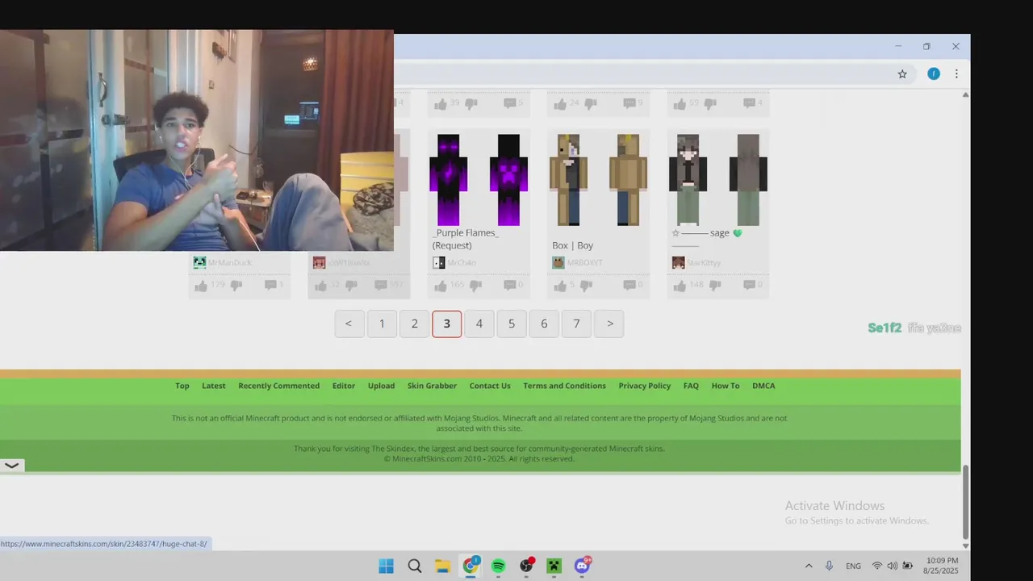Dislike the _Purple Flames_ skin with thumbs down
This screenshot has width=1033, height=581.
point(475,286)
